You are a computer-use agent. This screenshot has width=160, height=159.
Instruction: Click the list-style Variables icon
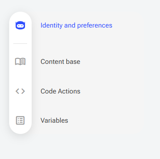tap(20, 120)
